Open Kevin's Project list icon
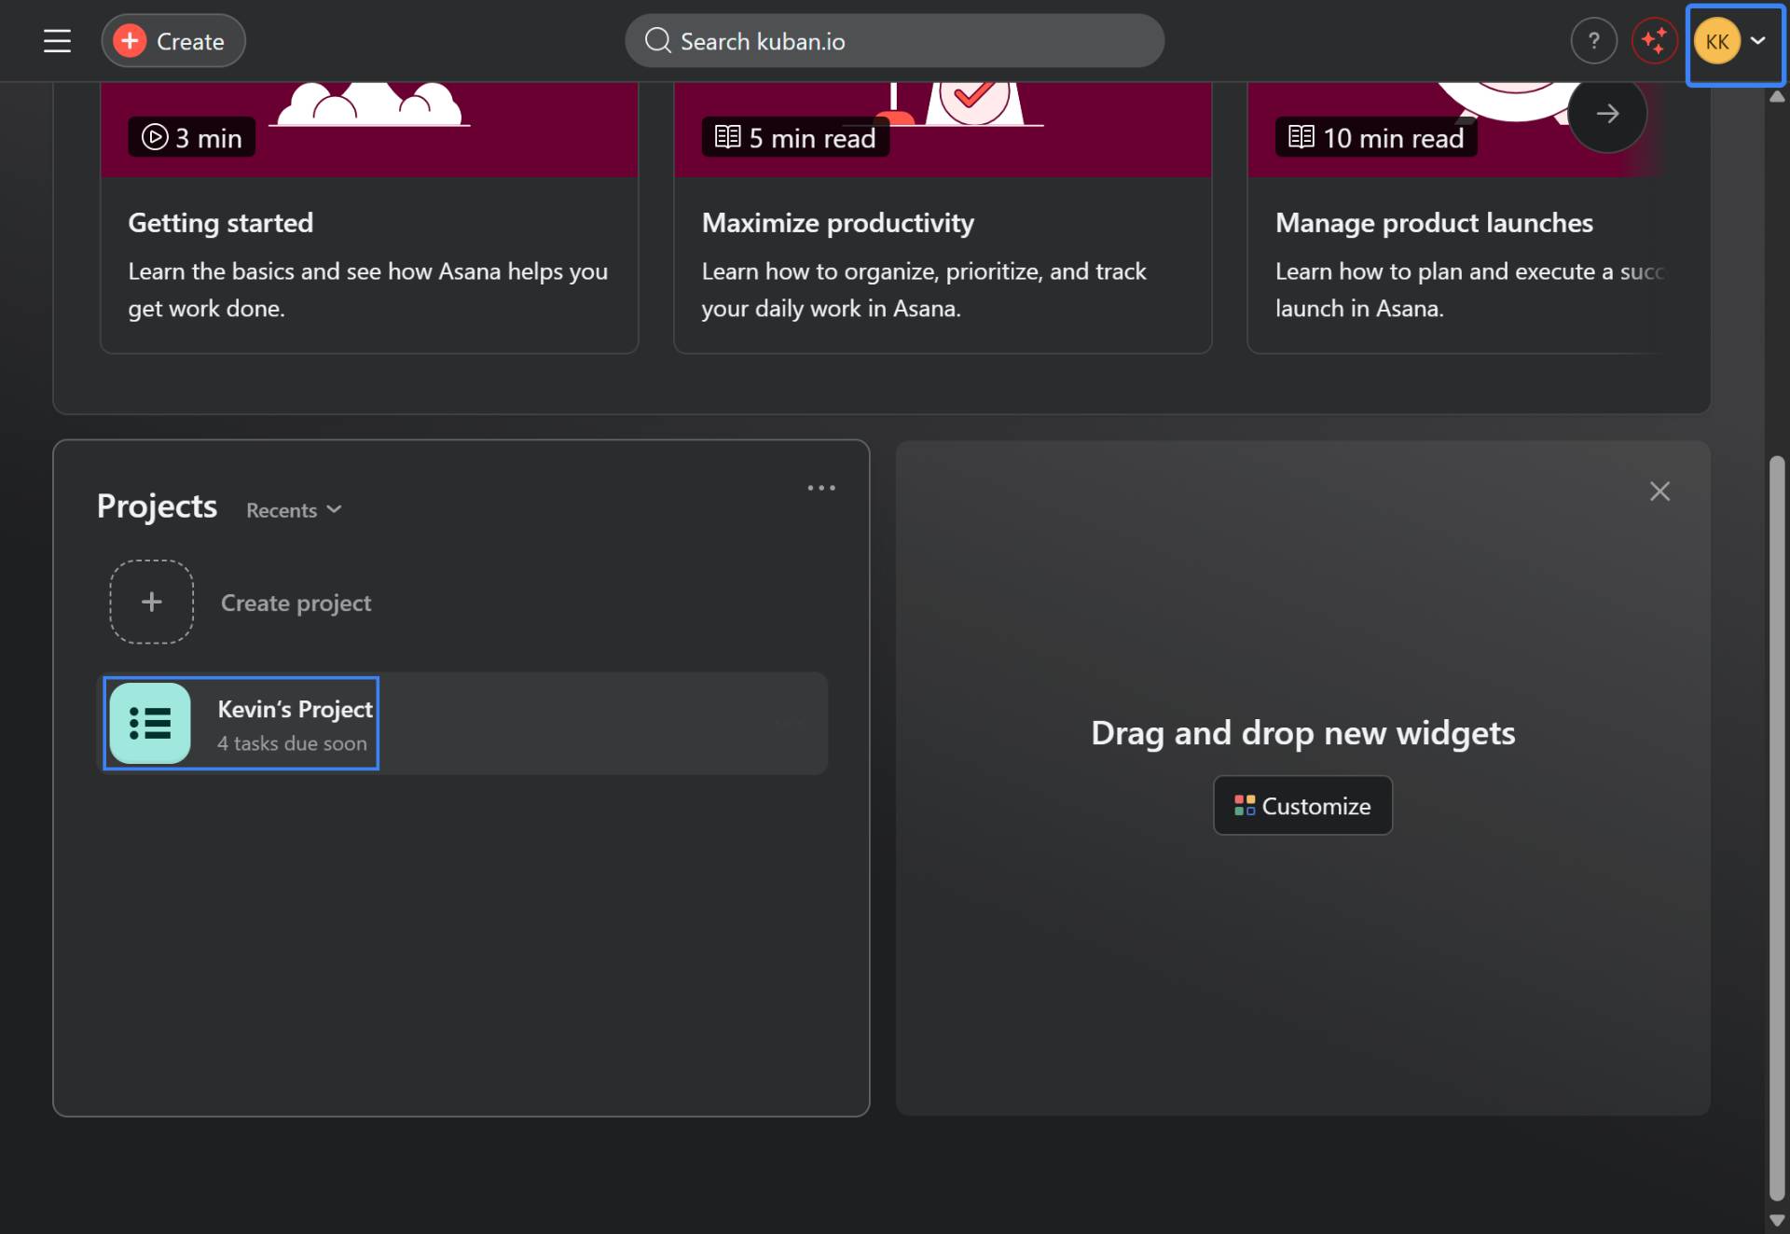The height and width of the screenshot is (1234, 1790). click(x=150, y=723)
